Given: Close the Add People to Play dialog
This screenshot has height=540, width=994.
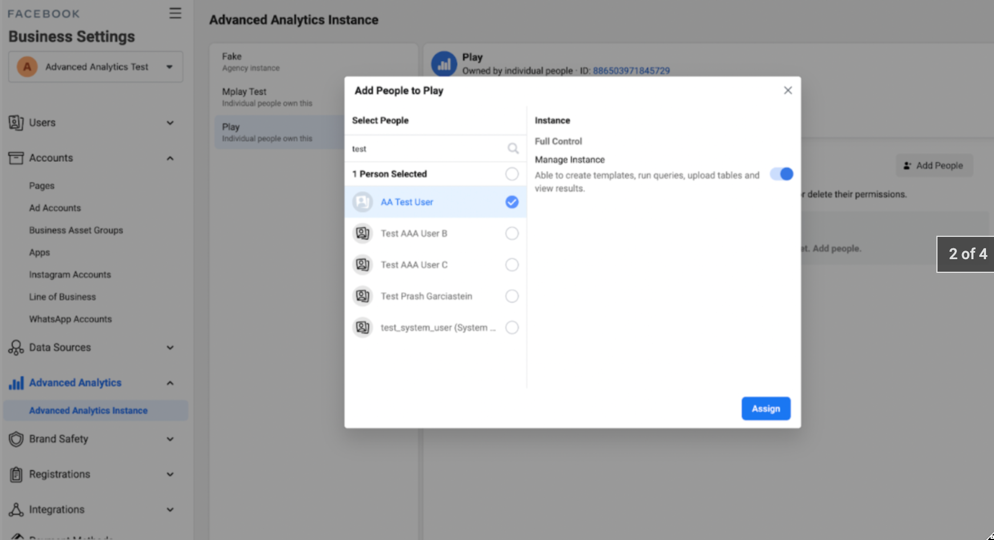Looking at the screenshot, I should [787, 90].
